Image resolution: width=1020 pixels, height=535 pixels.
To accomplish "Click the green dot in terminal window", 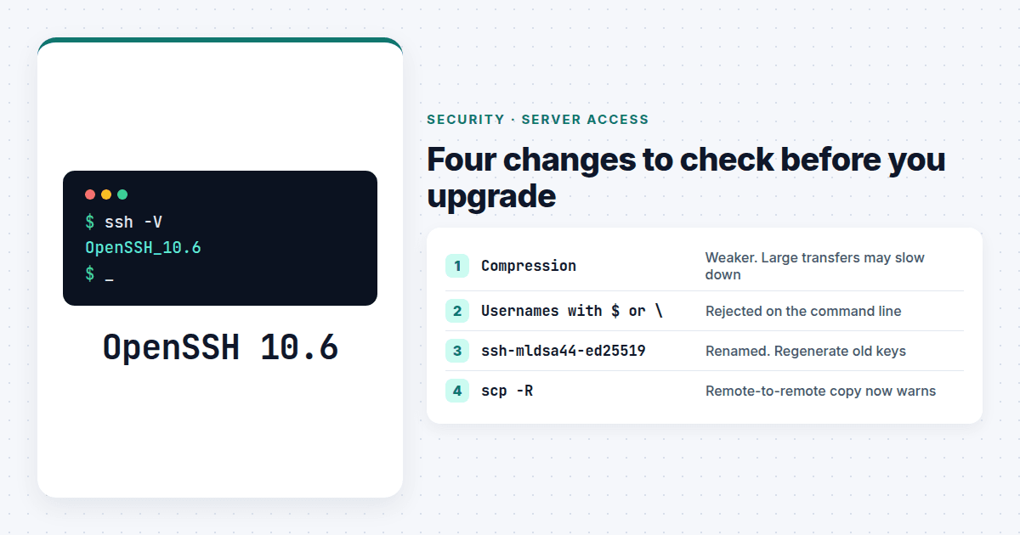I will [122, 194].
